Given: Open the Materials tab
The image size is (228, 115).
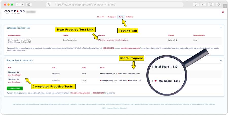Looking at the screenshot, I should coord(129,17).
